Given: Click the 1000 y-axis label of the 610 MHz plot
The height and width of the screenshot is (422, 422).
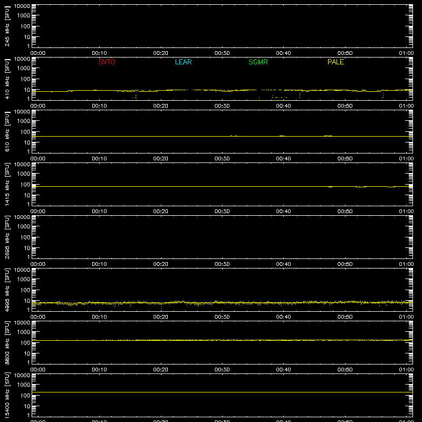Looking at the screenshot, I should point(24,121).
